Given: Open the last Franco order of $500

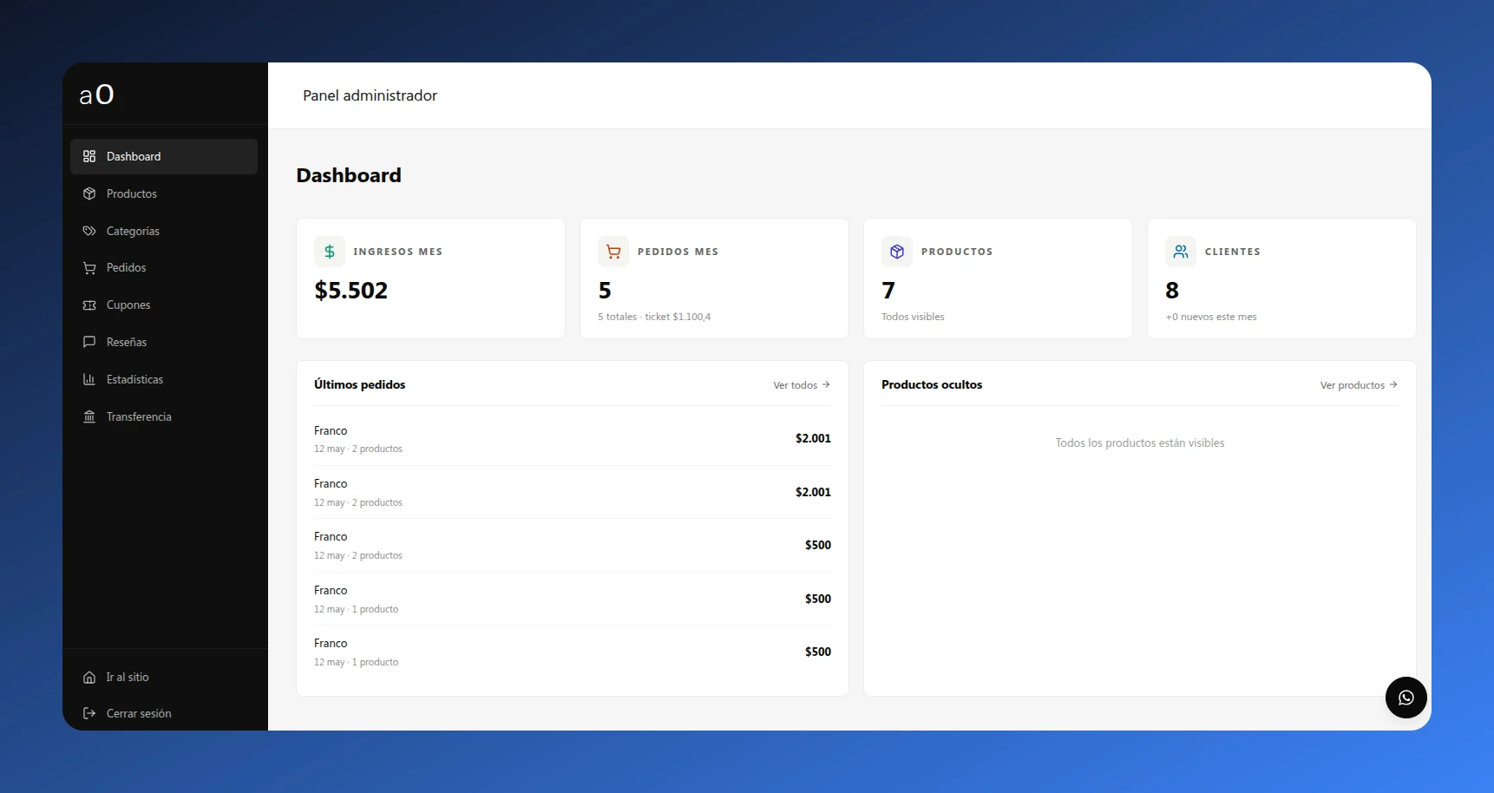Looking at the screenshot, I should [573, 652].
